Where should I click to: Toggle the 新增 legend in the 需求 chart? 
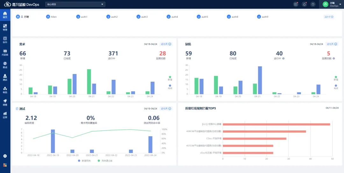[170, 78]
